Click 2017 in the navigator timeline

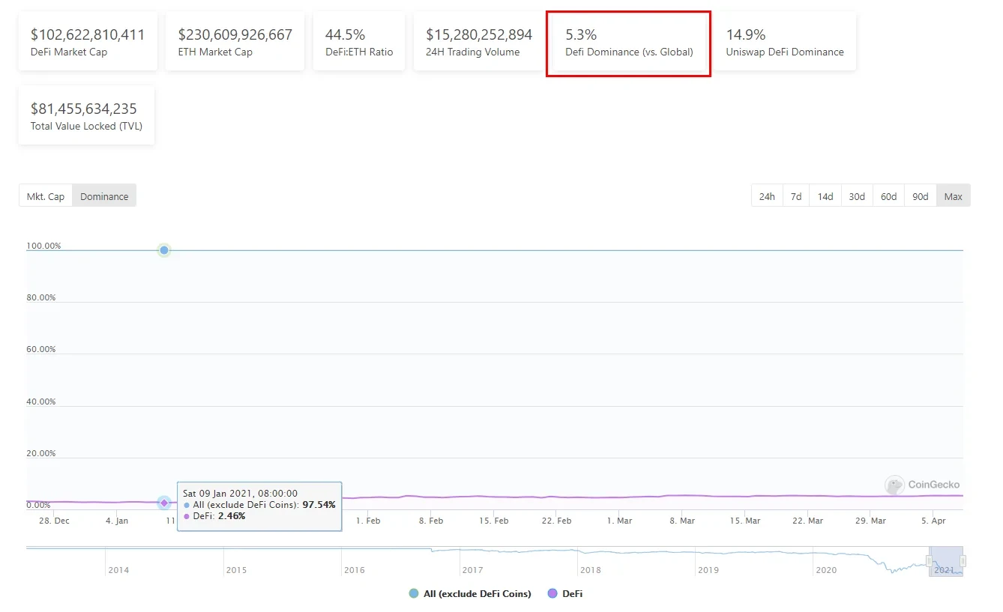472,570
